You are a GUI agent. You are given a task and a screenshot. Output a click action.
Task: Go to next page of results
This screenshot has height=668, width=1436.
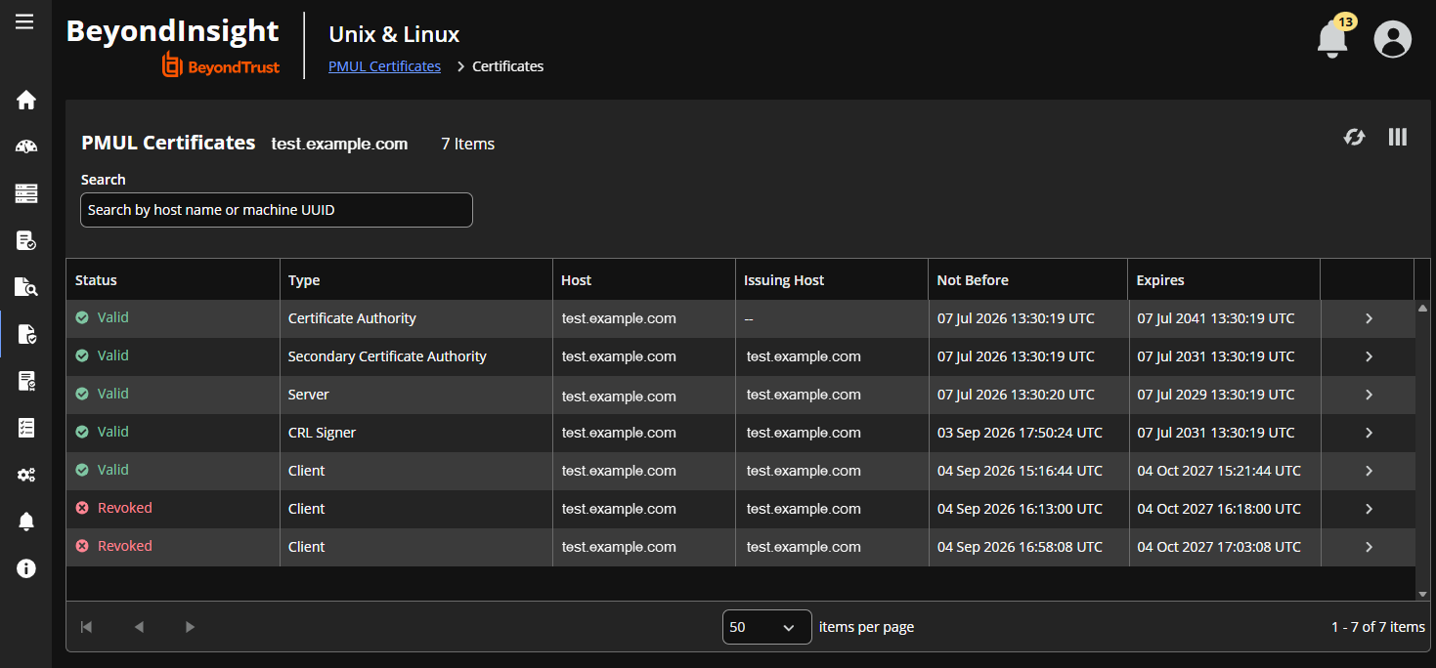click(x=190, y=627)
